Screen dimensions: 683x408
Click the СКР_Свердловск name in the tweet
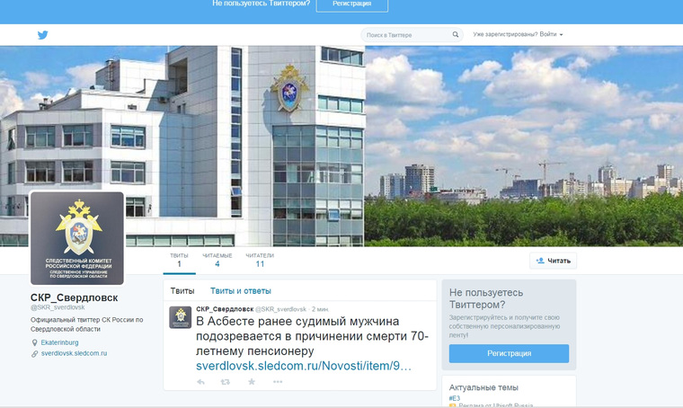click(225, 309)
